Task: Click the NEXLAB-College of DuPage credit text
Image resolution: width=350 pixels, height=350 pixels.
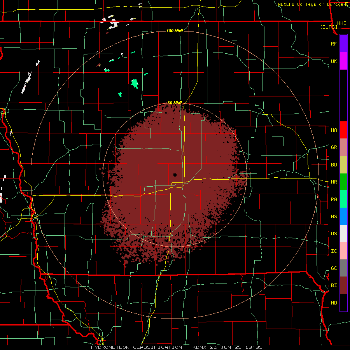Action: 310,4
